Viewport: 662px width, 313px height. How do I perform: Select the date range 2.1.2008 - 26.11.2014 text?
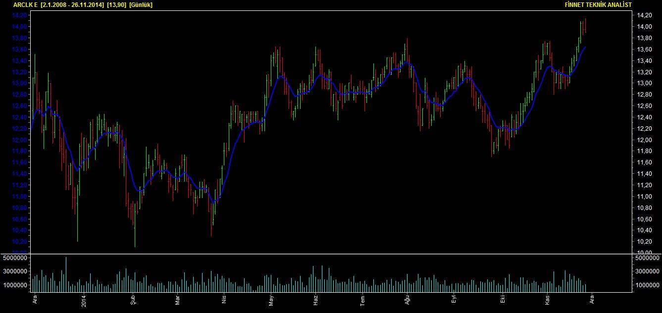click(72, 4)
